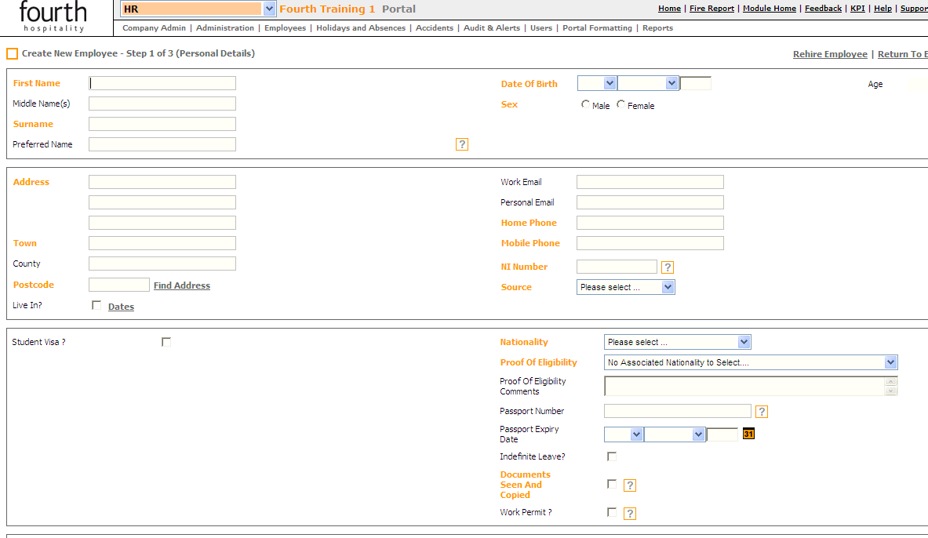Select the Male radio button
The image size is (928, 538).
tap(585, 104)
